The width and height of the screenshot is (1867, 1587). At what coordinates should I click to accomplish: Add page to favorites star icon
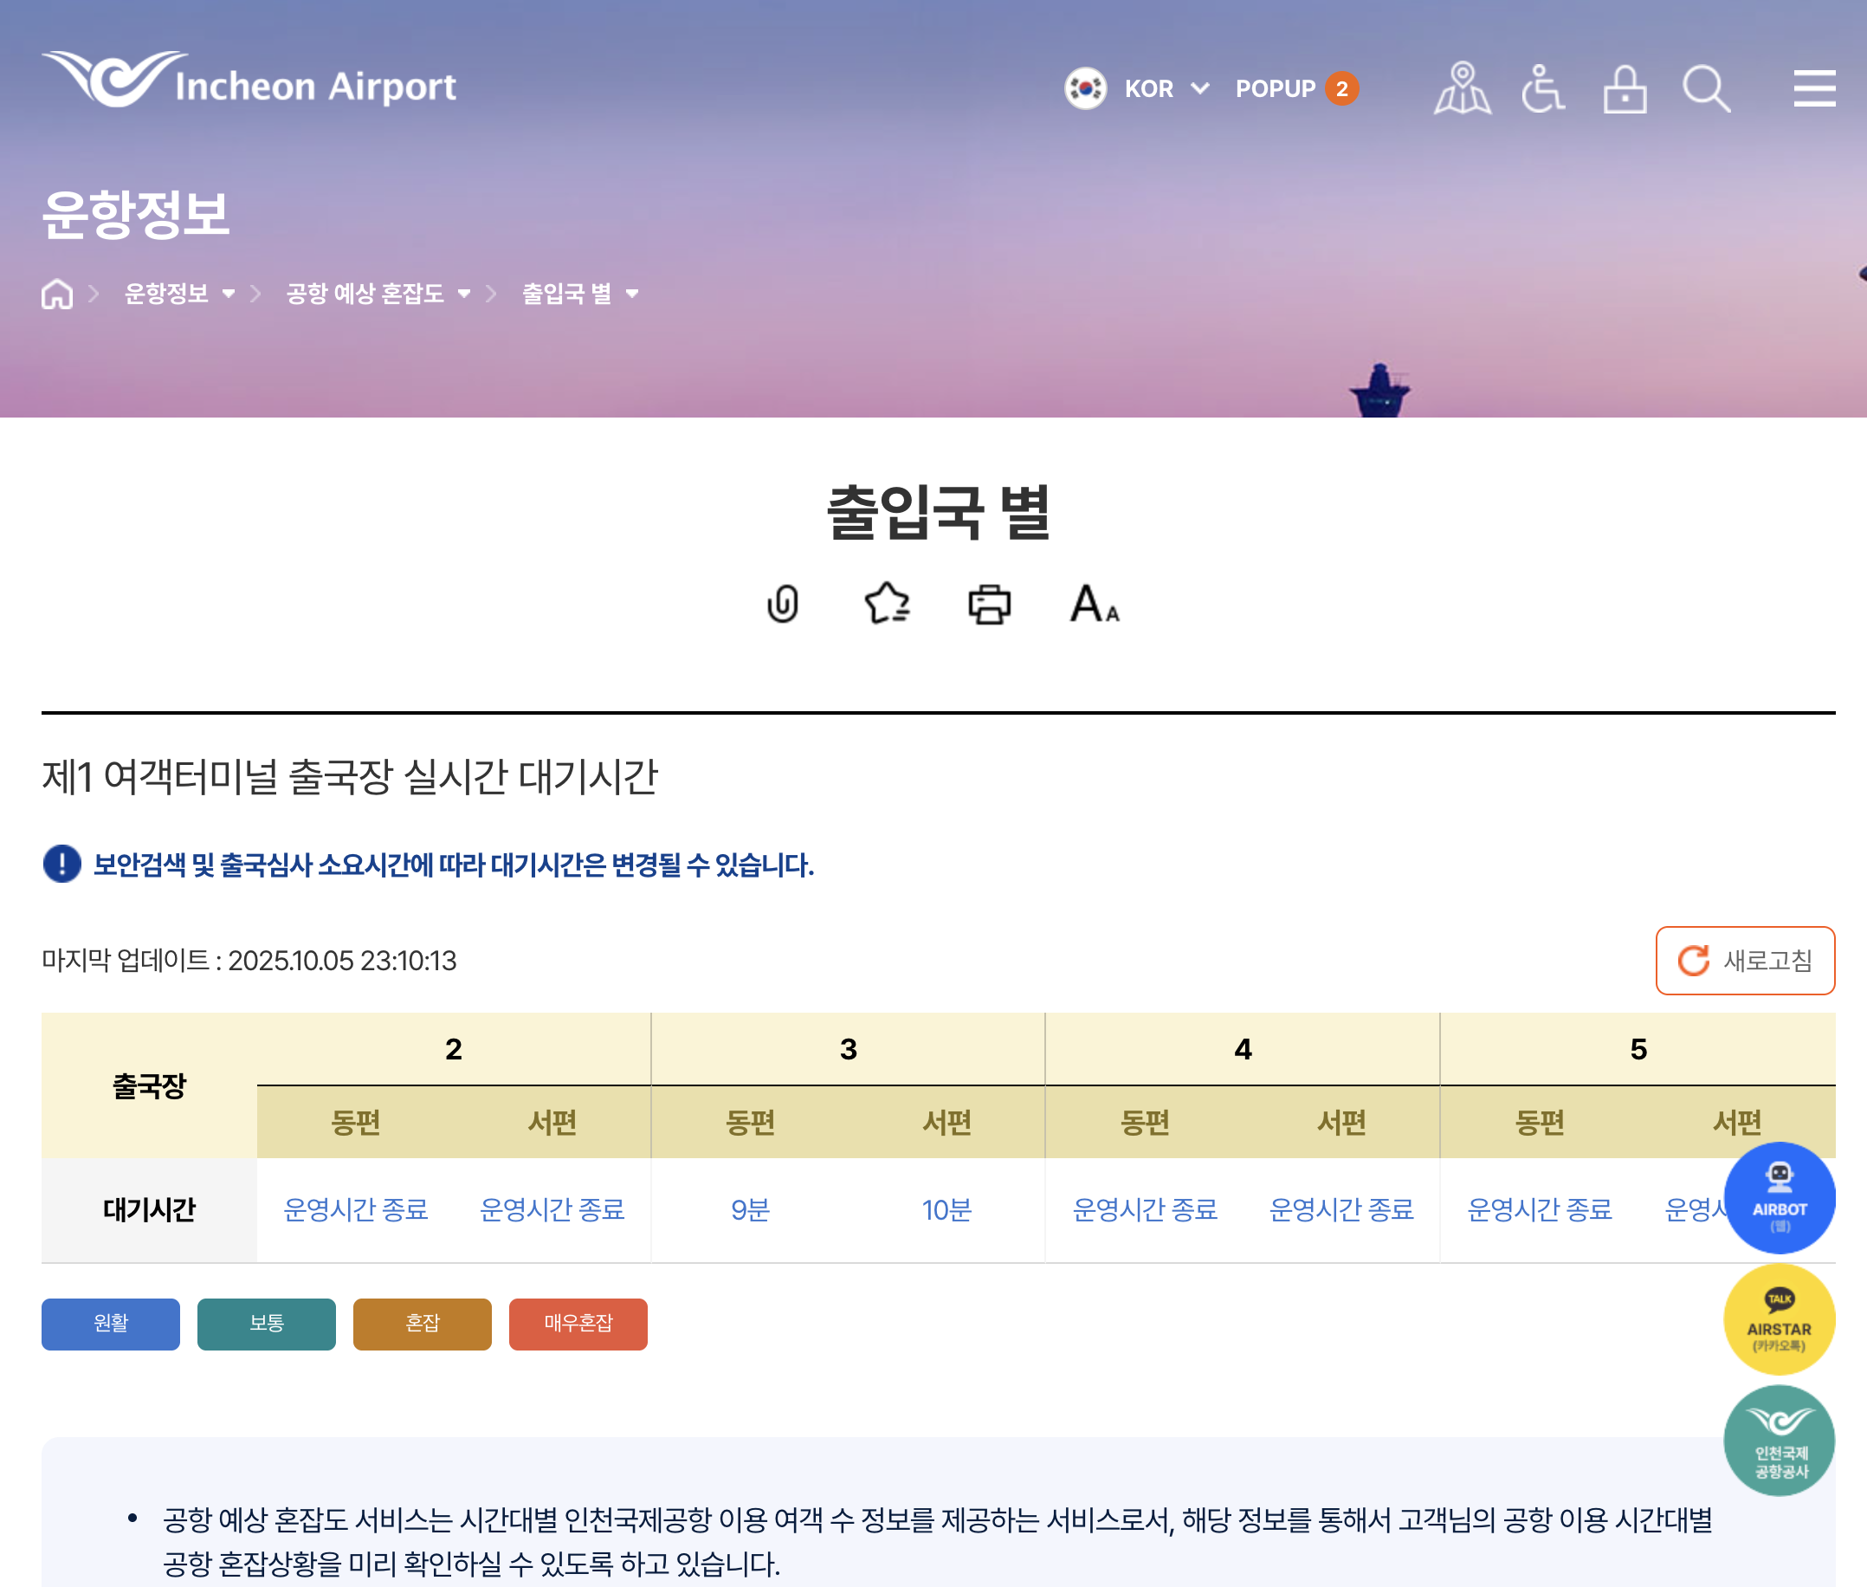[x=887, y=603]
